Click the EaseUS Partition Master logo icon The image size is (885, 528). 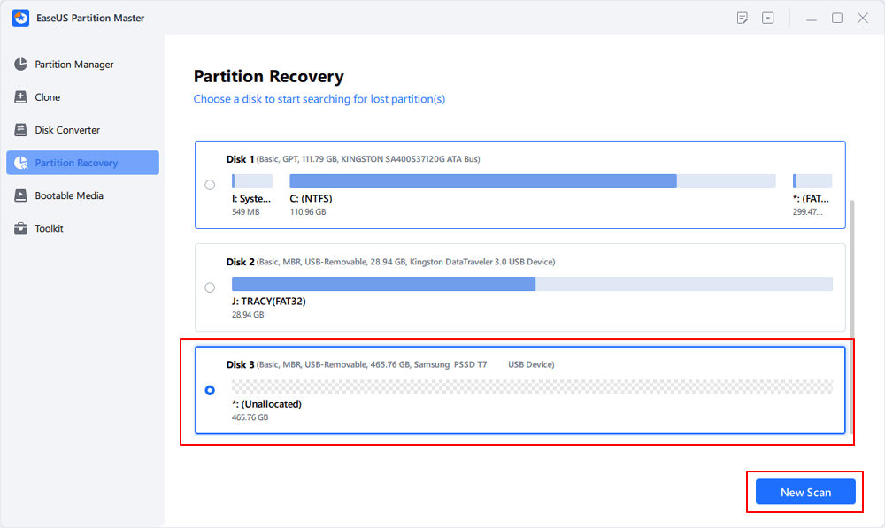point(19,18)
